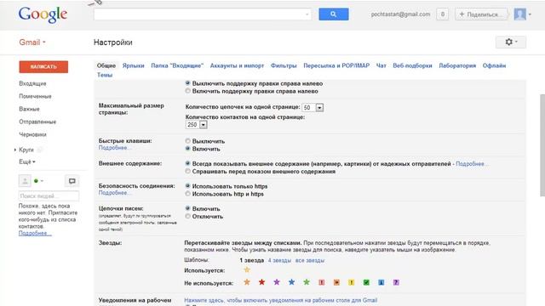Select Включить for Цепочки писем
Image resolution: width=545 pixels, height=306 pixels.
(187, 208)
